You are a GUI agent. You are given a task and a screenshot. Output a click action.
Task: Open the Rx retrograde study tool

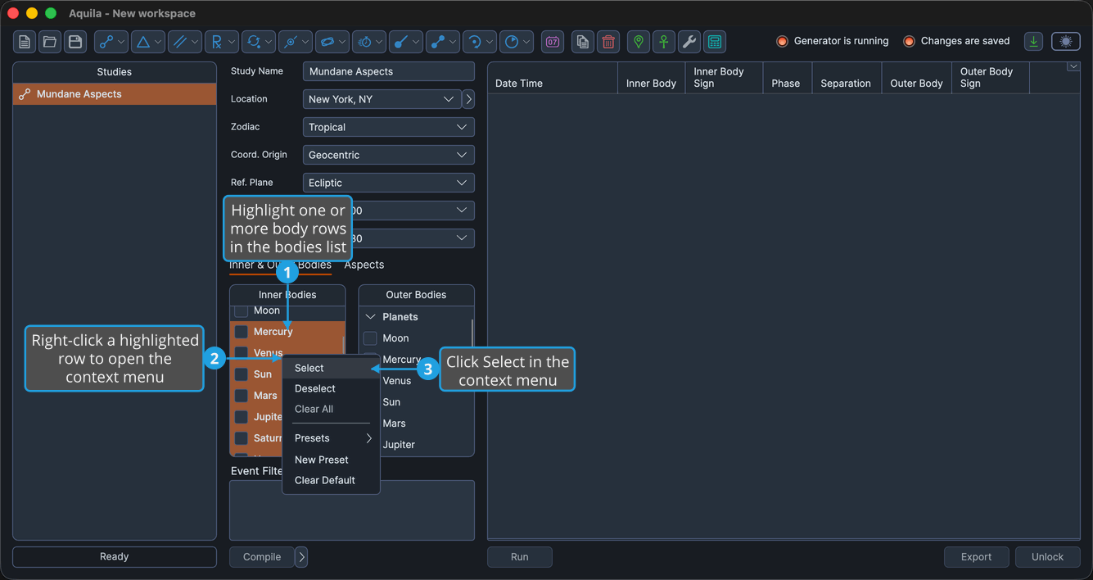tap(222, 42)
